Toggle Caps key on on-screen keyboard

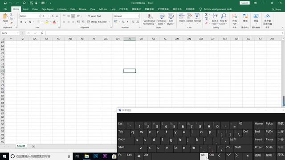(126, 141)
